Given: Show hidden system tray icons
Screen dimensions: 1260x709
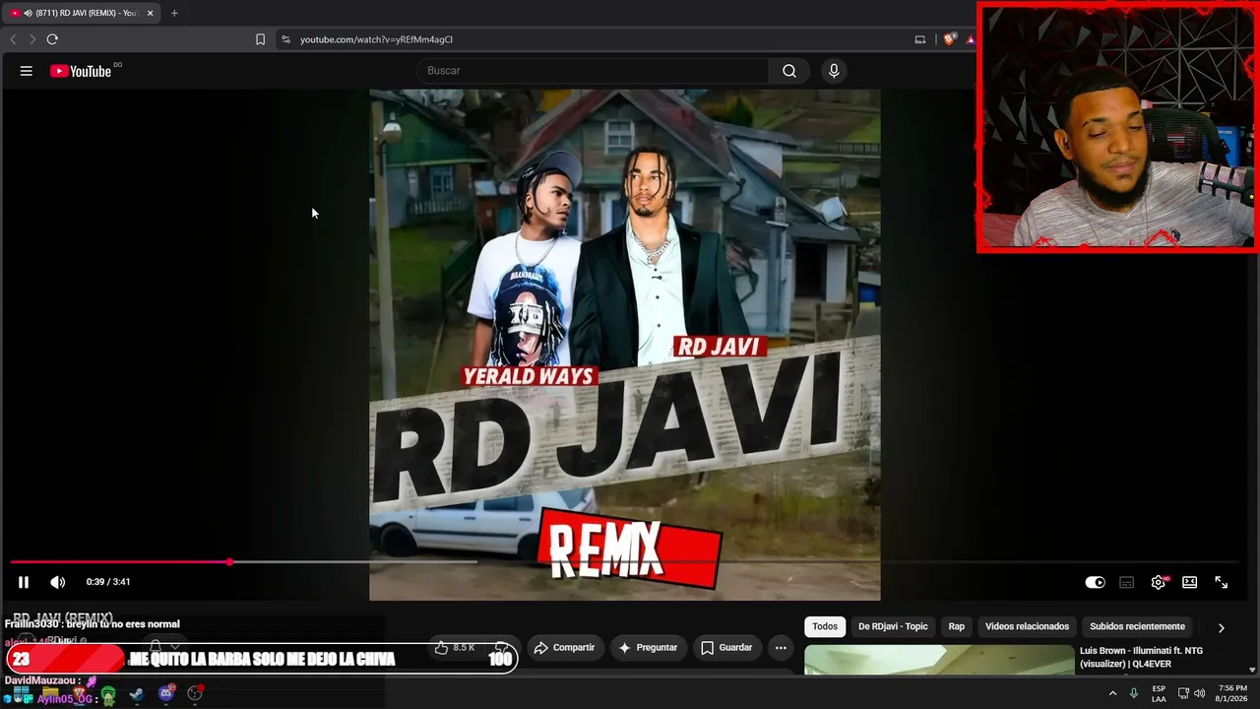Looking at the screenshot, I should [1112, 693].
